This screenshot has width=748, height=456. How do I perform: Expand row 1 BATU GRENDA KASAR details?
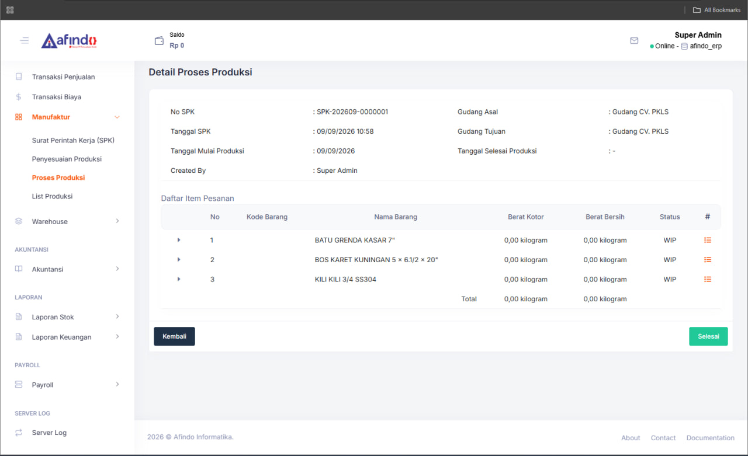coord(179,240)
